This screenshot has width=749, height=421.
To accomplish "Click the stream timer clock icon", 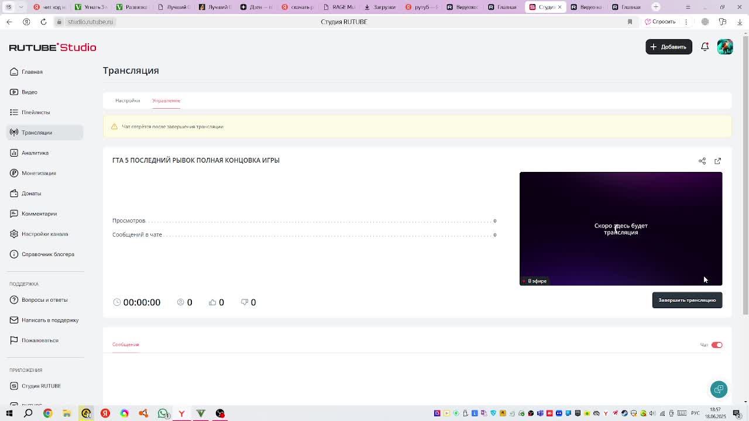I will [x=116, y=302].
